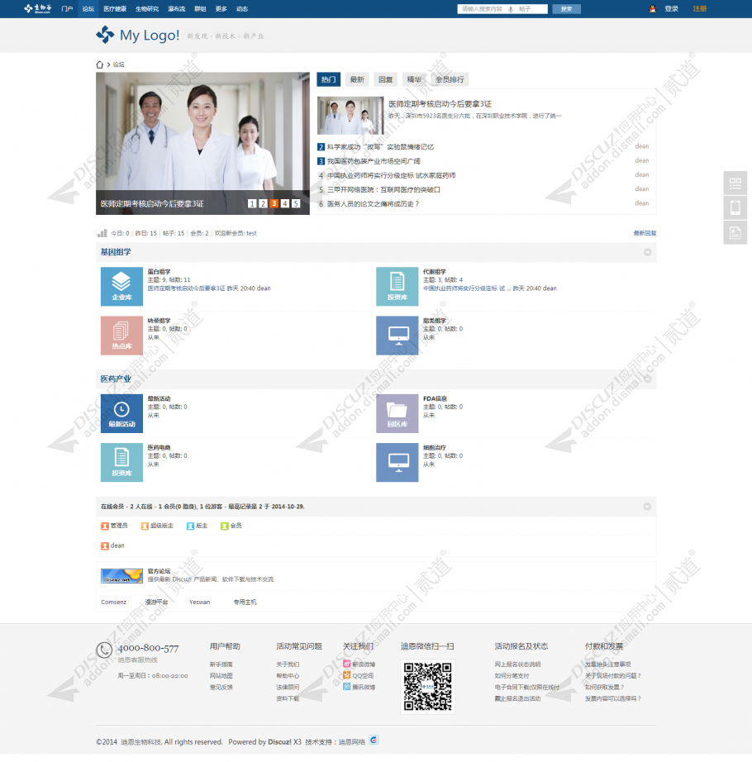Image resolution: width=752 pixels, height=762 pixels.
Task: Collapse the 基因组学 section
Action: [x=647, y=252]
